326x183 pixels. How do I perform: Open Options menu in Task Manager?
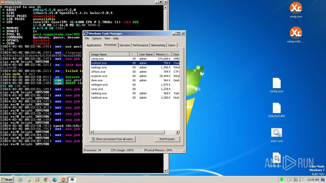tap(97, 38)
